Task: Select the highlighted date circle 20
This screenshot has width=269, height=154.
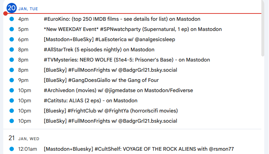Action: point(12,8)
